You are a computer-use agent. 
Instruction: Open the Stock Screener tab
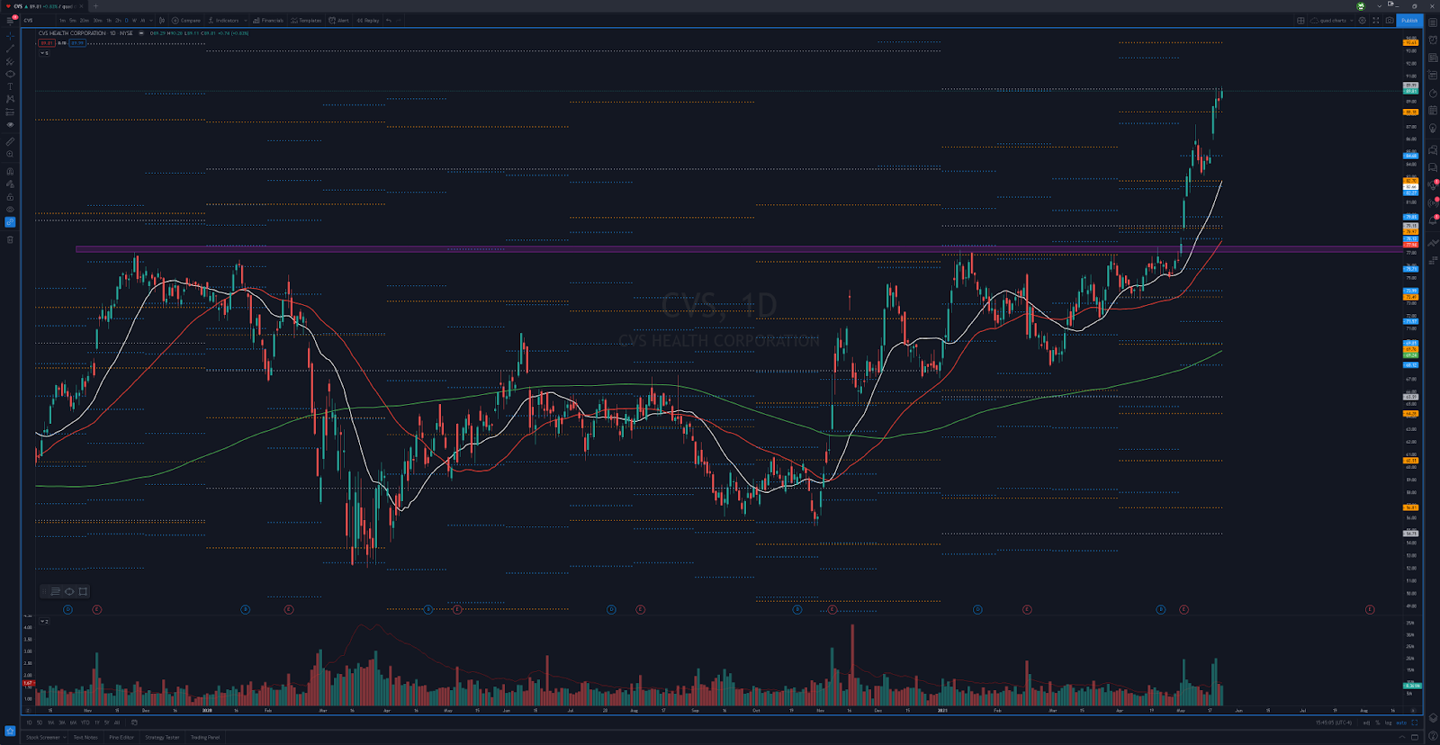coord(43,737)
